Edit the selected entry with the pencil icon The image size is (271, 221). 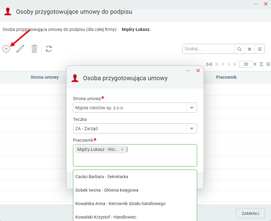pos(20,49)
